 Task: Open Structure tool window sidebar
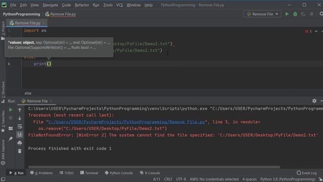click(3, 92)
